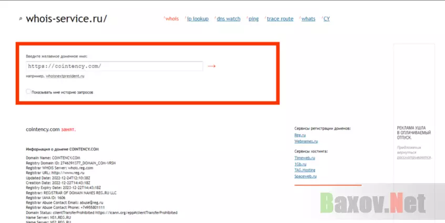Select the 'Информация о домене COINTENCY.COM' heading
This screenshot has width=445, height=223.
coord(63,149)
